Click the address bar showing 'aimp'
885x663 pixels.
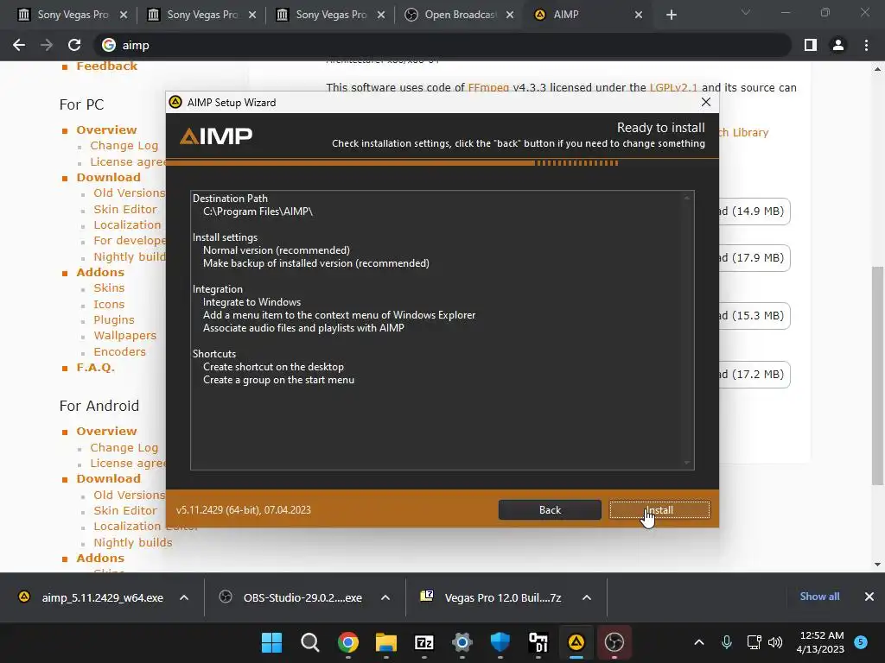442,45
